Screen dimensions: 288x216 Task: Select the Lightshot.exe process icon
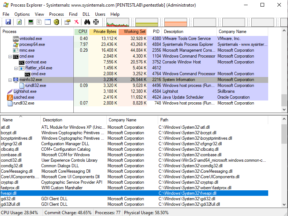tap(10, 91)
